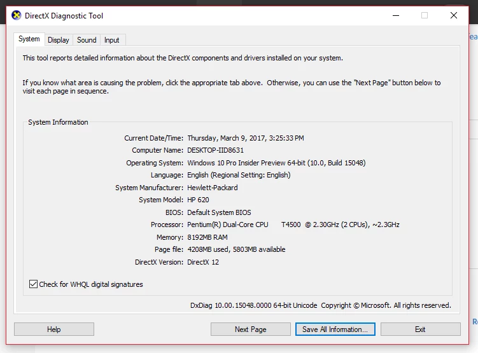
Task: Open the Sound tab
Action: coord(87,40)
